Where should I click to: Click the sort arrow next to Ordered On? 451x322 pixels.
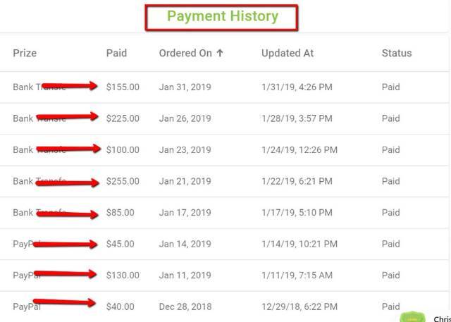coord(220,53)
